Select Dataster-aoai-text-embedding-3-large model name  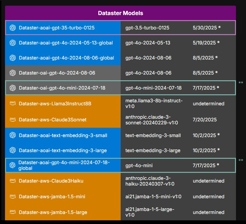click(x=63, y=150)
